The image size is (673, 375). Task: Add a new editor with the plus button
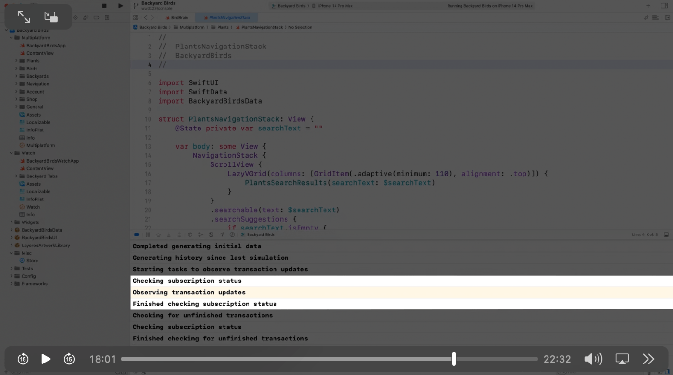tap(648, 6)
